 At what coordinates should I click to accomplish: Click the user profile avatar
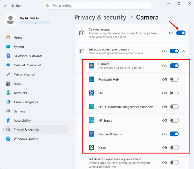coord(10,20)
